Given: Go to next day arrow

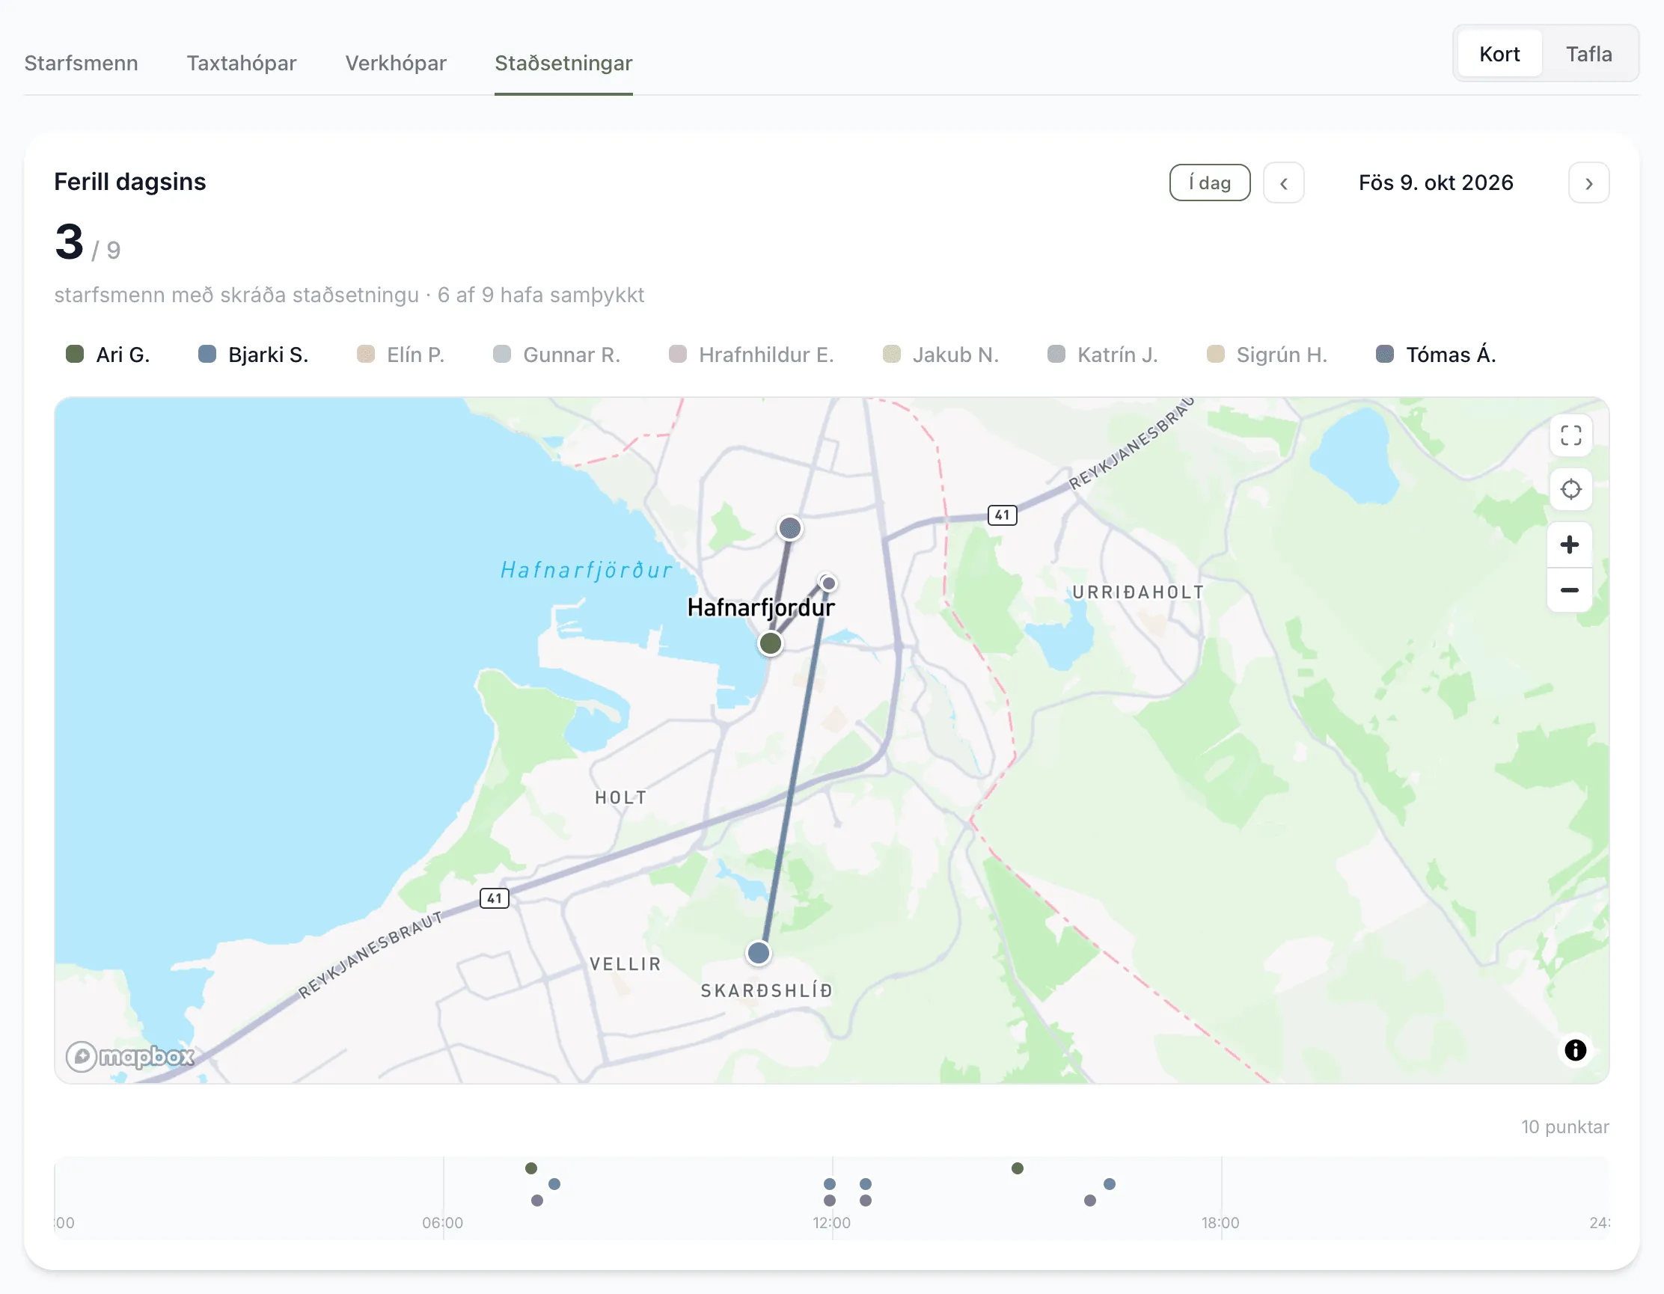Looking at the screenshot, I should pos(1588,183).
